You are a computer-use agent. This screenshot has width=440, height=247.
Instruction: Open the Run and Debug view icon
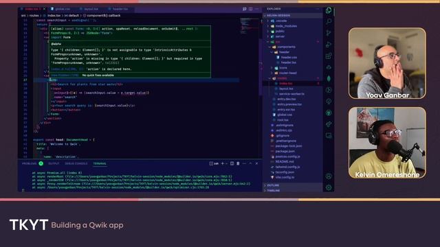click(329, 45)
